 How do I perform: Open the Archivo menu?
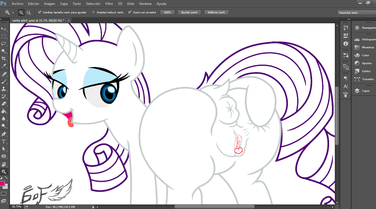(x=17, y=4)
